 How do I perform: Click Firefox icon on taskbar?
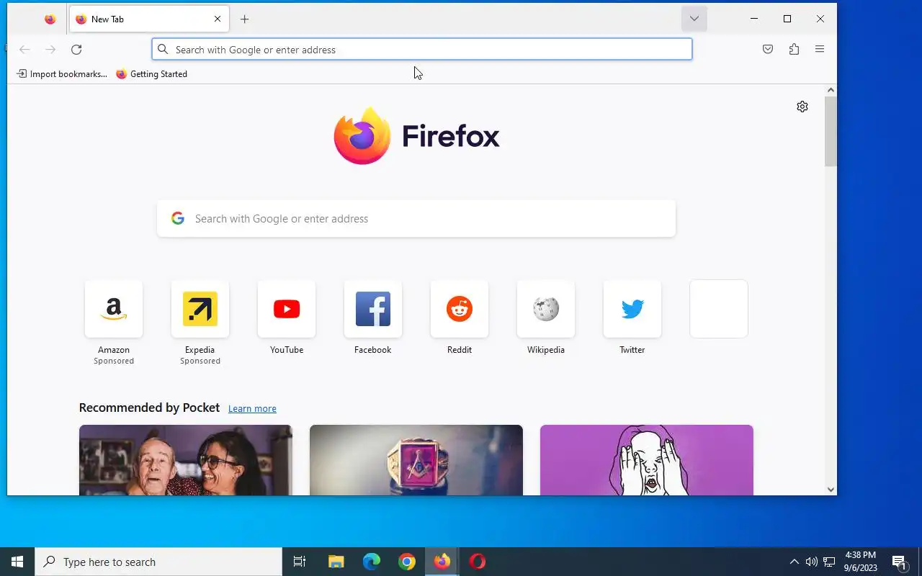pos(442,562)
